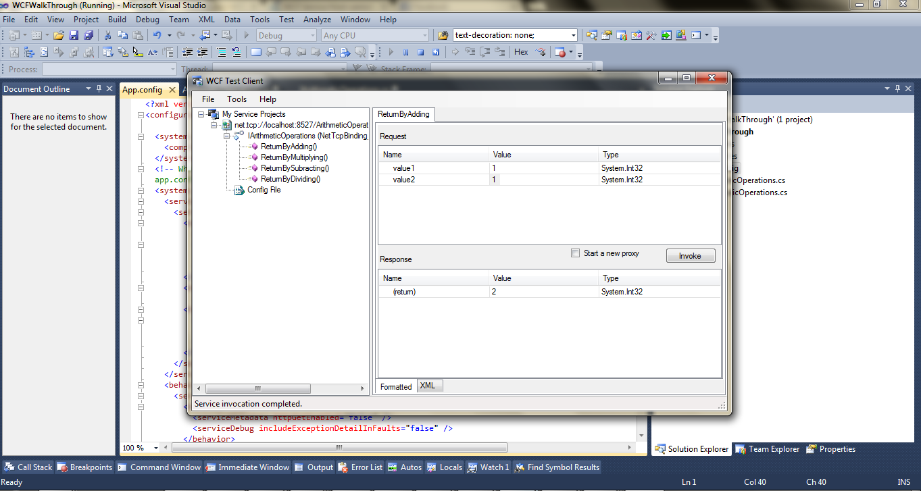The image size is (921, 491).
Task: Restart debugging toolbar icon
Action: coord(436,52)
